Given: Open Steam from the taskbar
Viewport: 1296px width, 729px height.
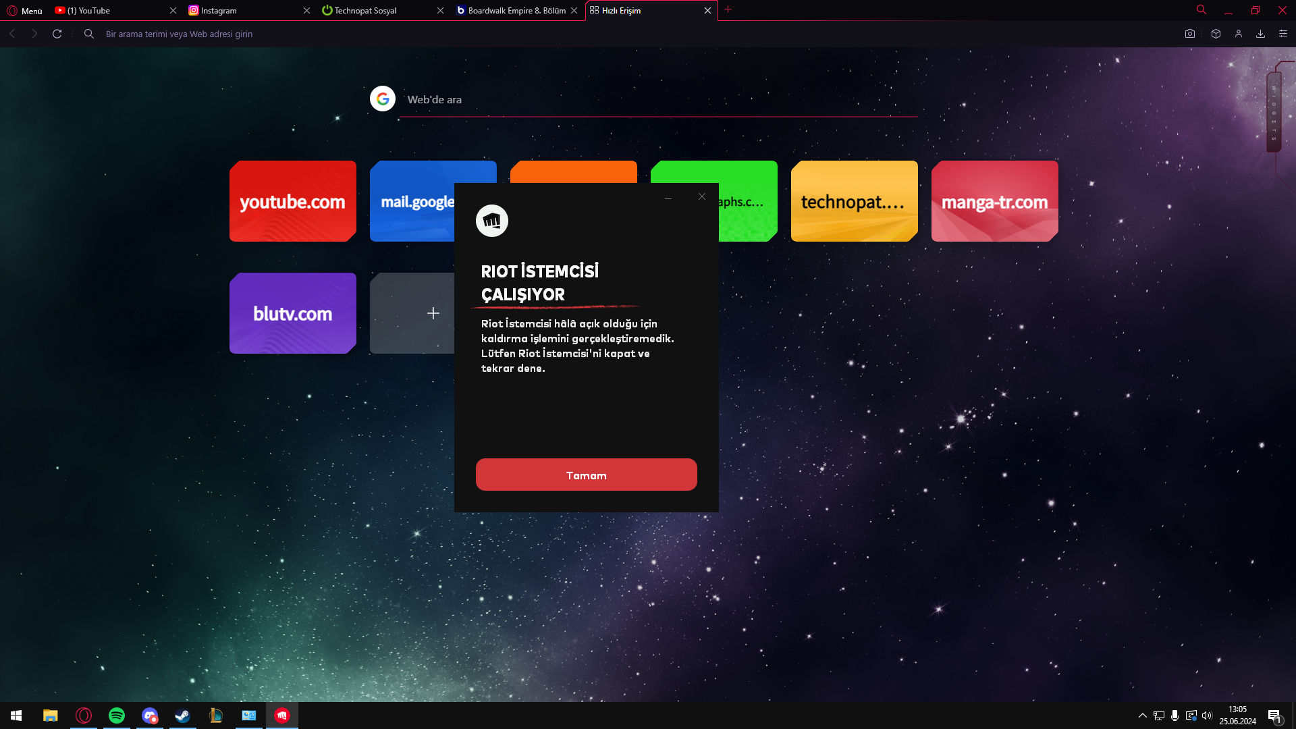Looking at the screenshot, I should pos(182,715).
